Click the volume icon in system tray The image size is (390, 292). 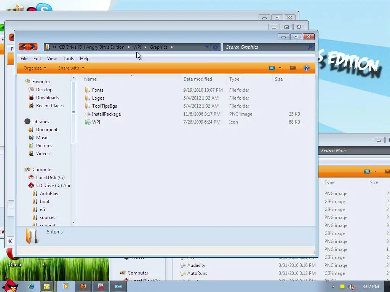pos(351,287)
